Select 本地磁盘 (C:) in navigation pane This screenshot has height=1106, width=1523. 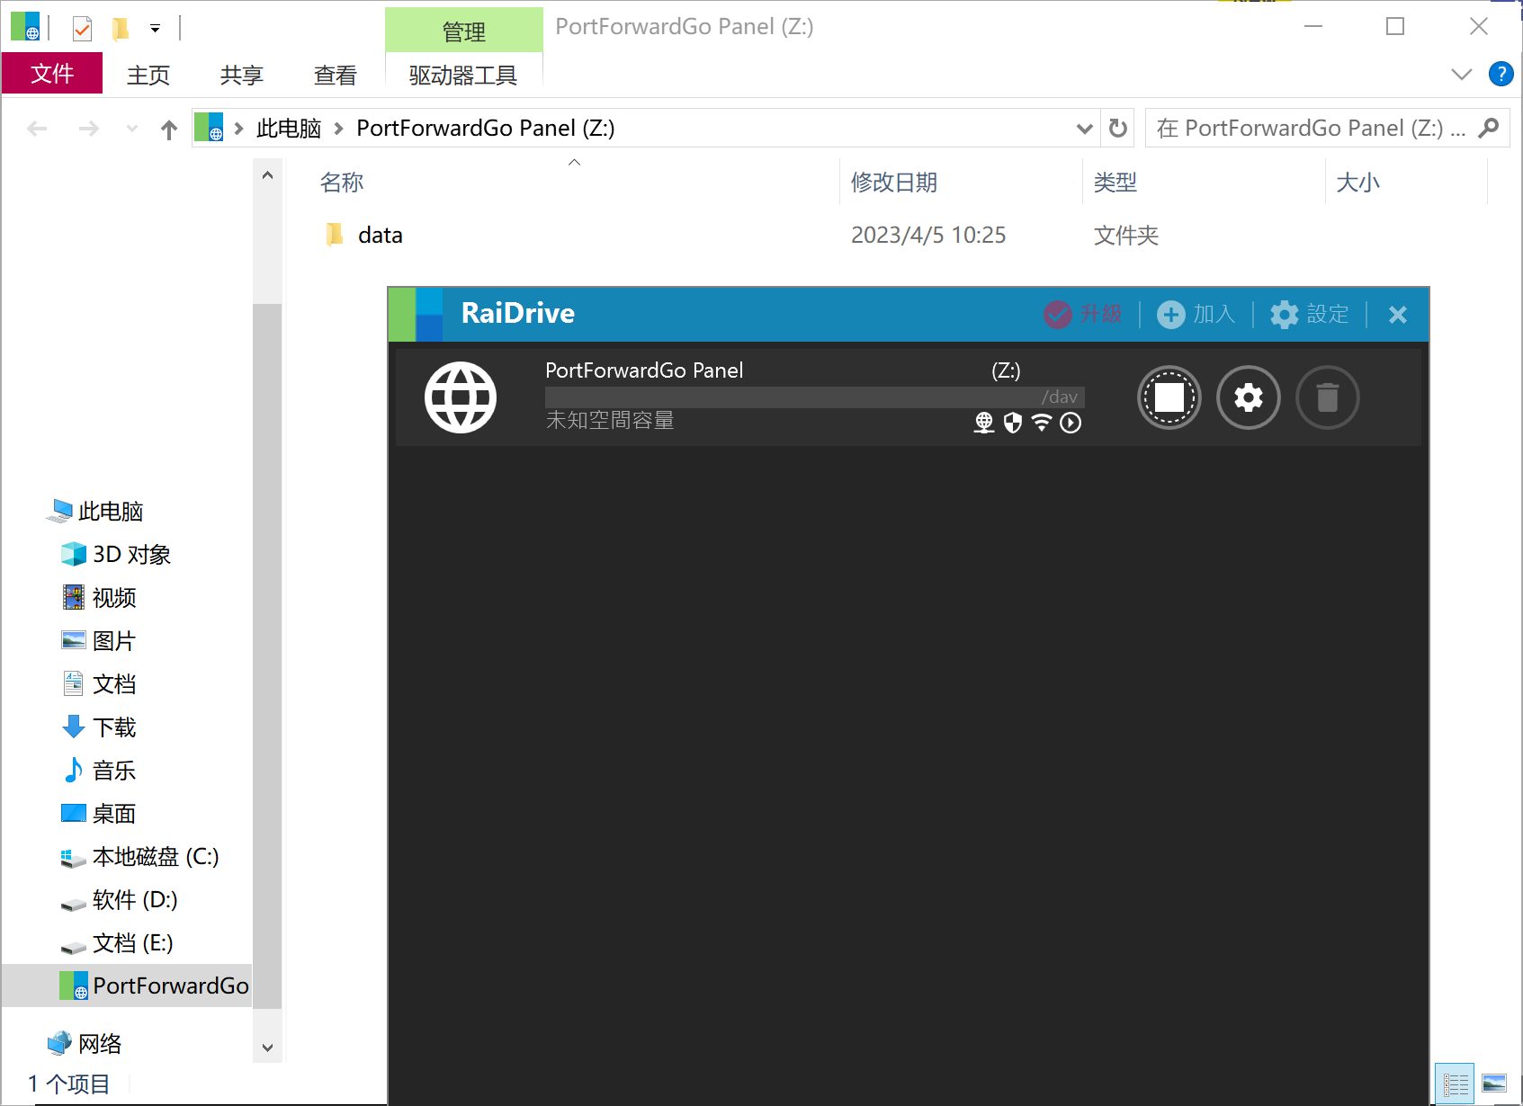(155, 857)
